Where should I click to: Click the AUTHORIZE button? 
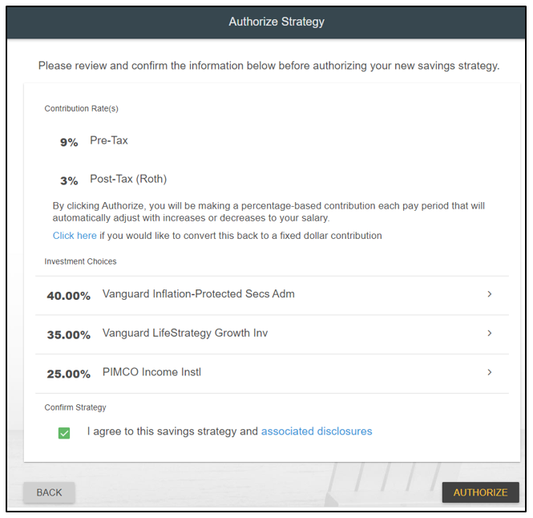pyautogui.click(x=480, y=492)
